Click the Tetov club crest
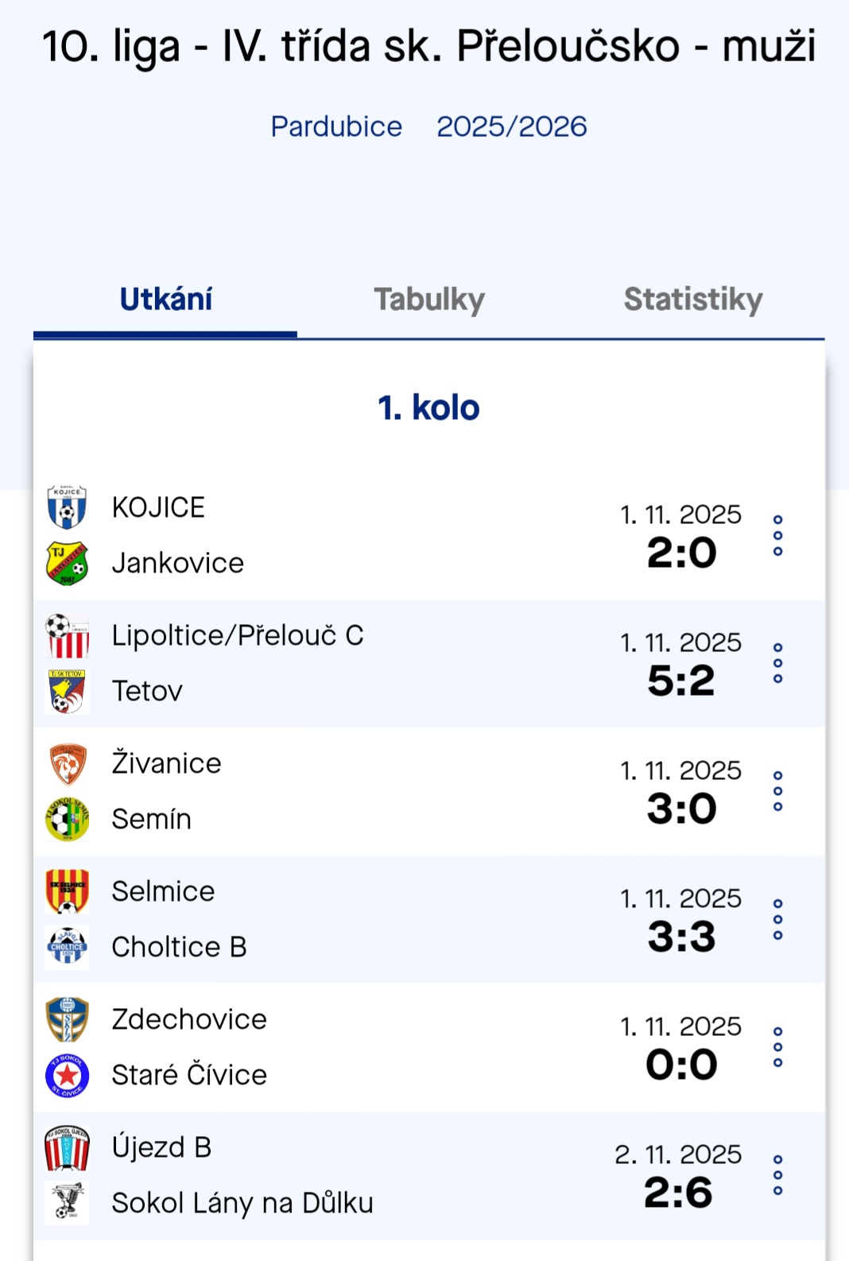 67,691
